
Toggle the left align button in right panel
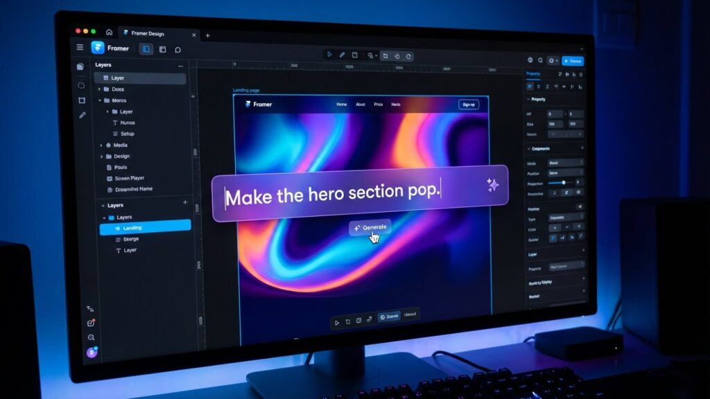(530, 86)
